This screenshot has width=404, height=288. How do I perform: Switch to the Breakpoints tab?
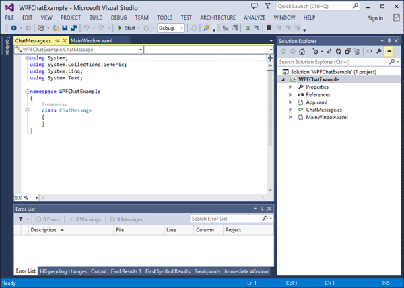[x=207, y=271]
